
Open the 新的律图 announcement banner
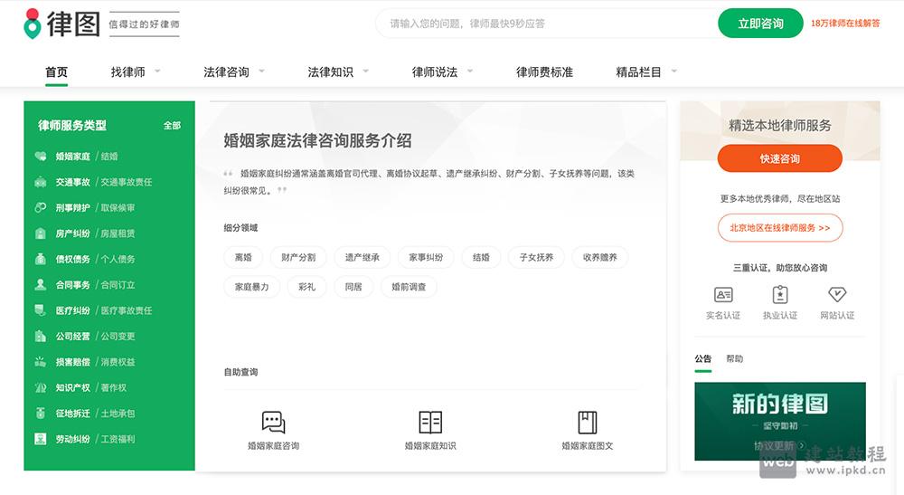[x=780, y=421]
